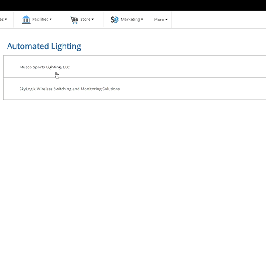Expand the More dropdown arrow

166,20
